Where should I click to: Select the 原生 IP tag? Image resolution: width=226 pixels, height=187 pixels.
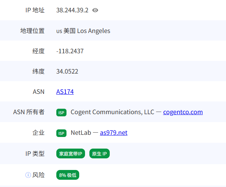99,154
